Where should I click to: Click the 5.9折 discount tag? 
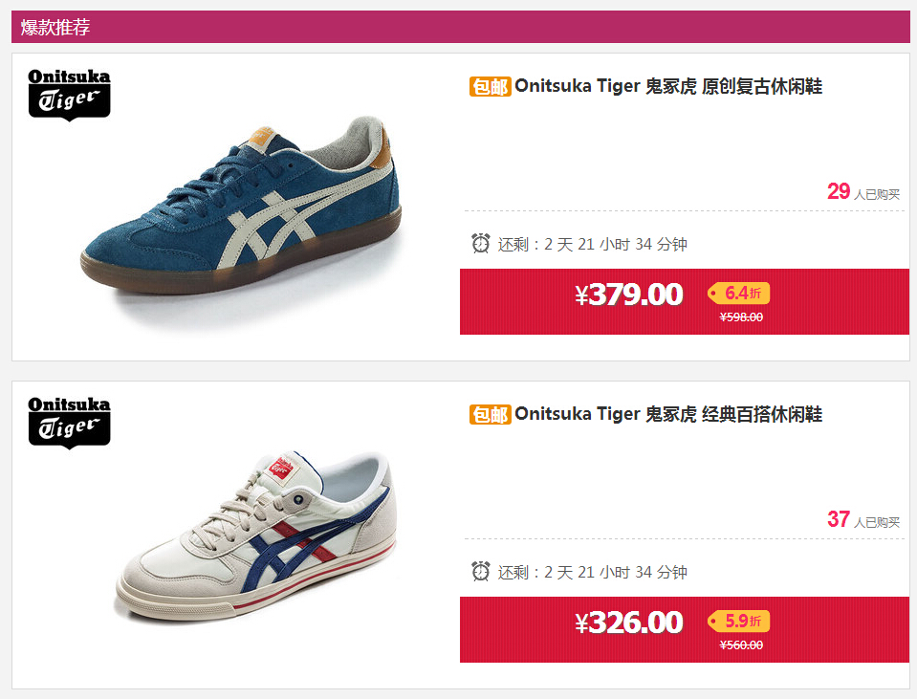pyautogui.click(x=738, y=622)
